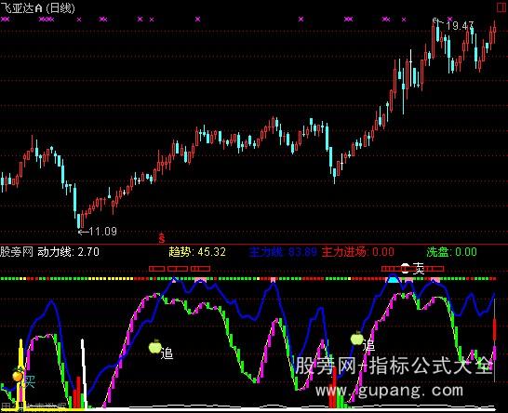This screenshot has width=508, height=413.
Task: Select the chart title 飞亚达A (日线)
Action: tap(37, 8)
